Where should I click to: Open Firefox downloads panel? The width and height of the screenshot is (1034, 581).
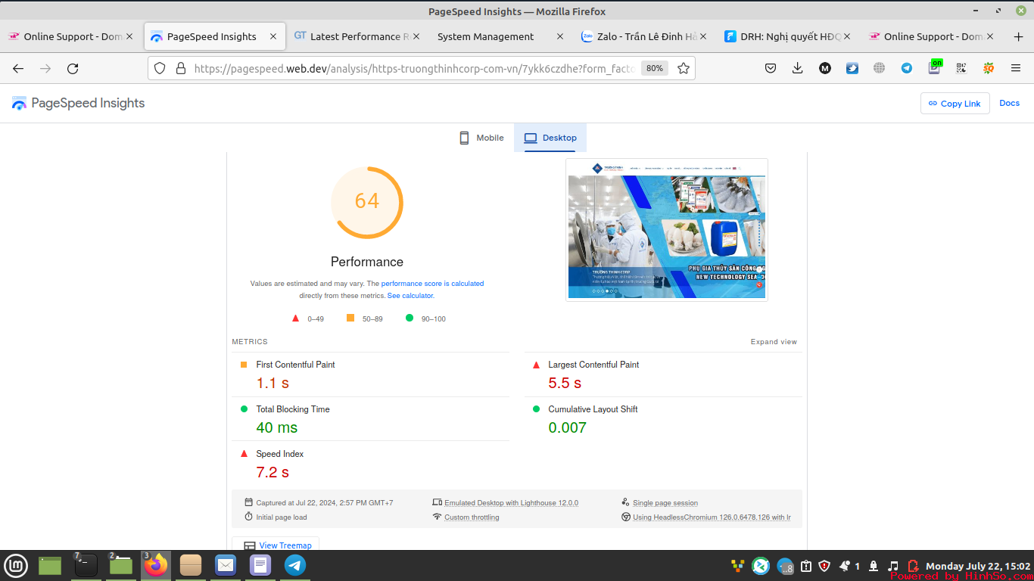(x=798, y=68)
